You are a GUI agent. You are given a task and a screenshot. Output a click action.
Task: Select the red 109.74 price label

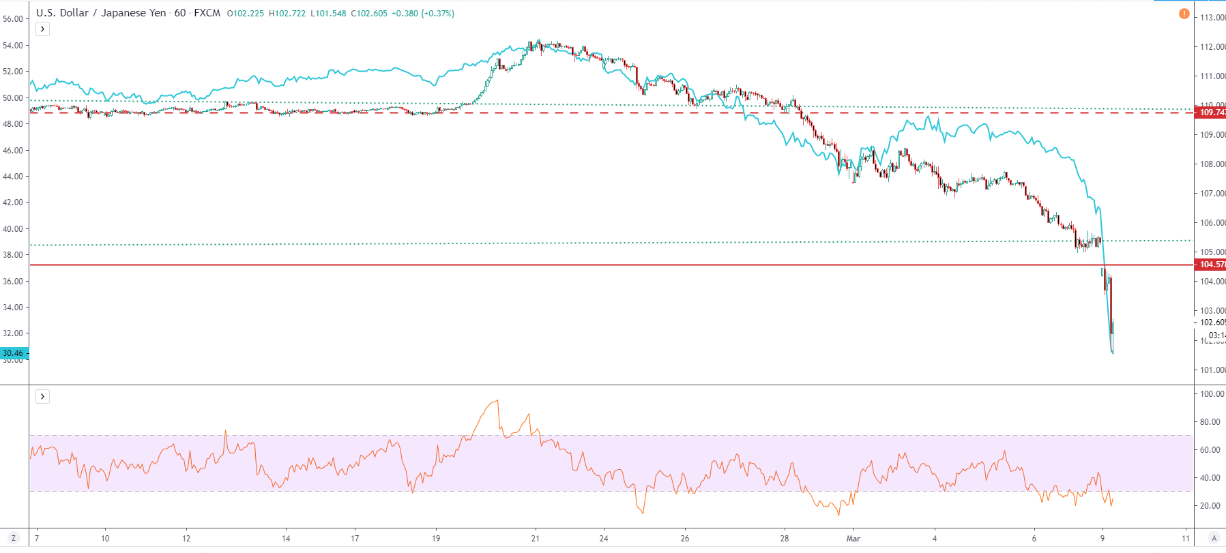pyautogui.click(x=1210, y=113)
